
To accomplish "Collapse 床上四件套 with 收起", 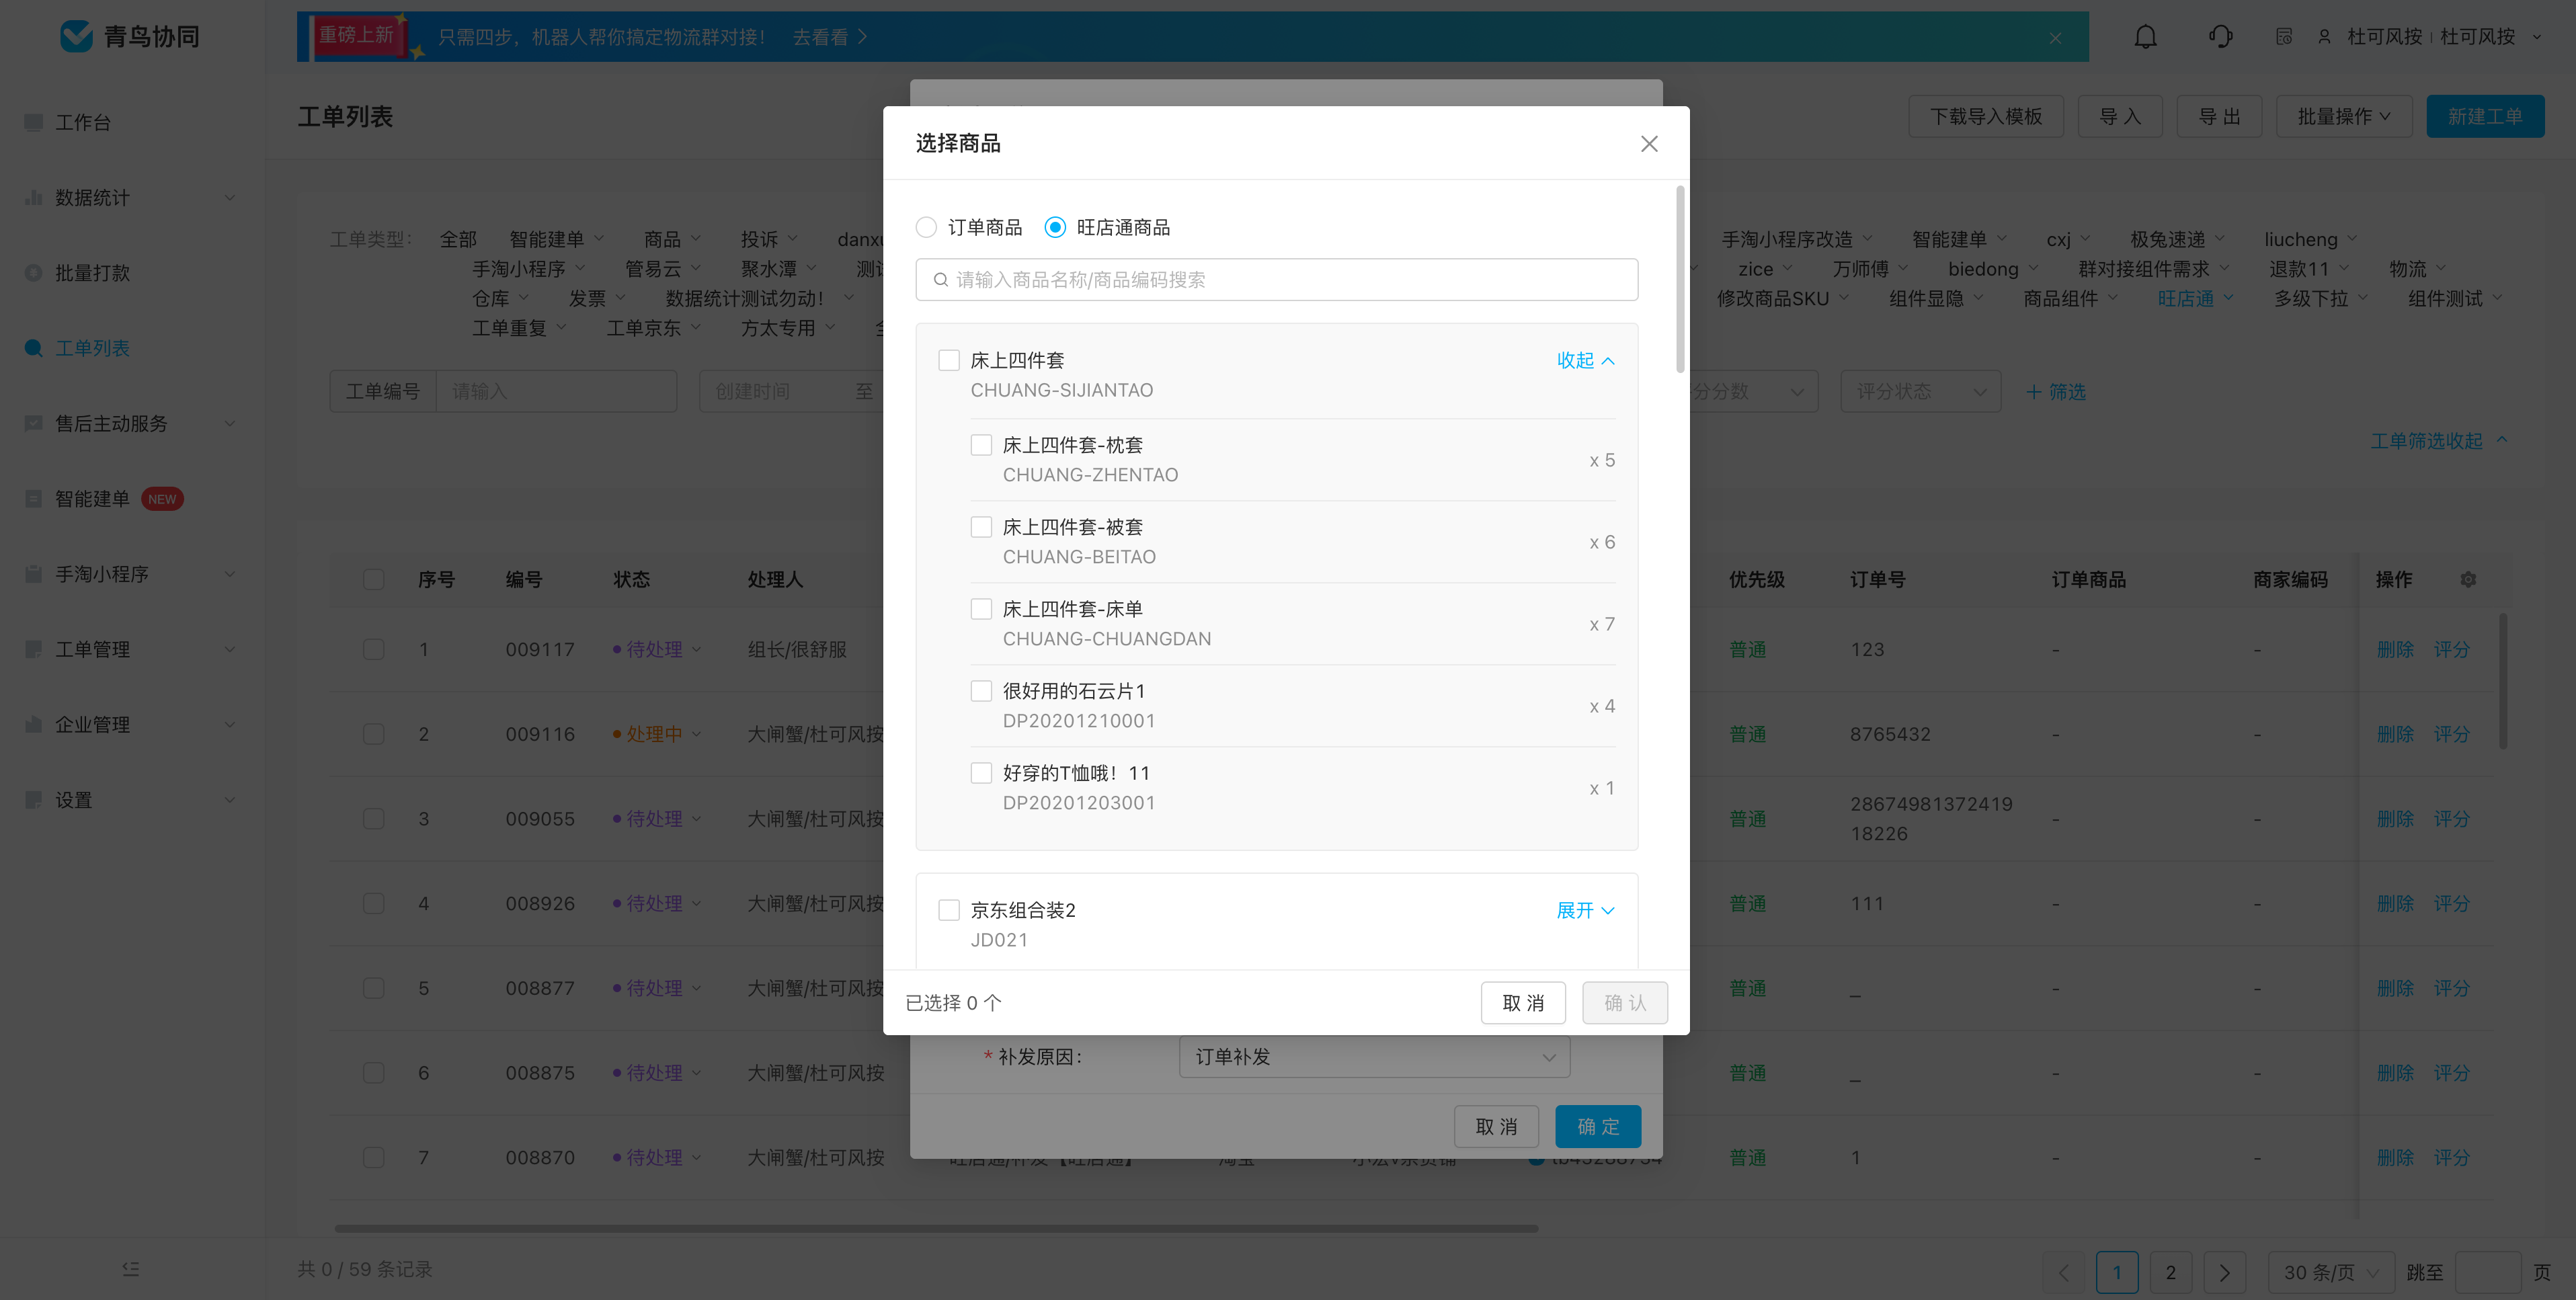I will (1585, 360).
